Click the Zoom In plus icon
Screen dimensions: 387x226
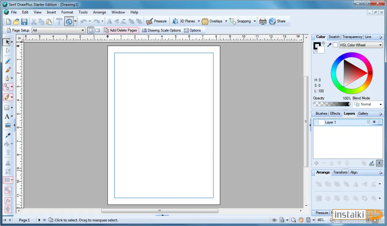coord(368,220)
